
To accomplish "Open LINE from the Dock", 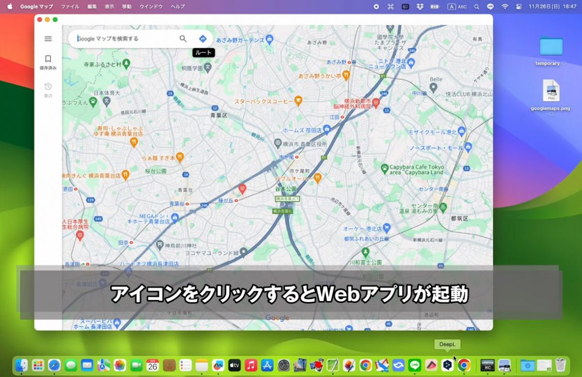I will 415,365.
